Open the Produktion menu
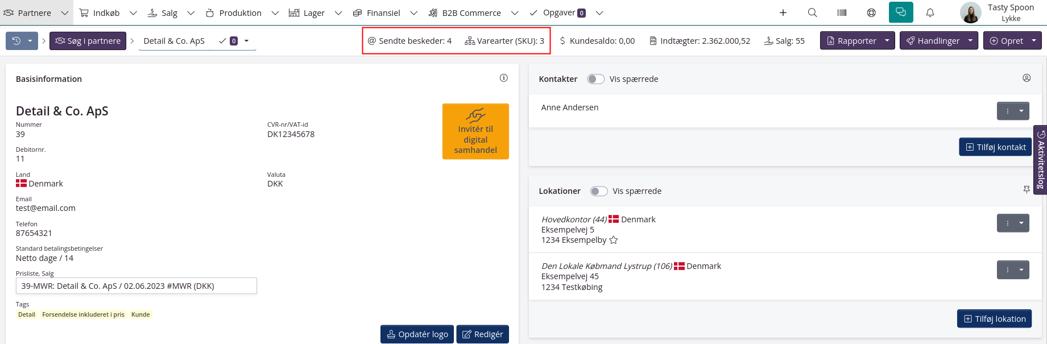1047x344 pixels. (234, 13)
